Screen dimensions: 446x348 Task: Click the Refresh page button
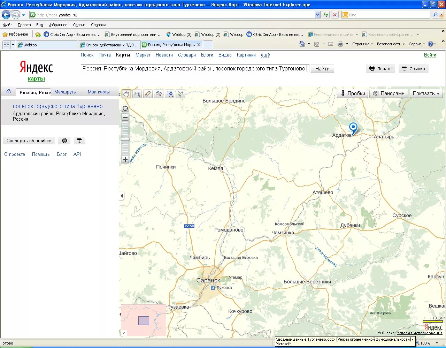326,15
